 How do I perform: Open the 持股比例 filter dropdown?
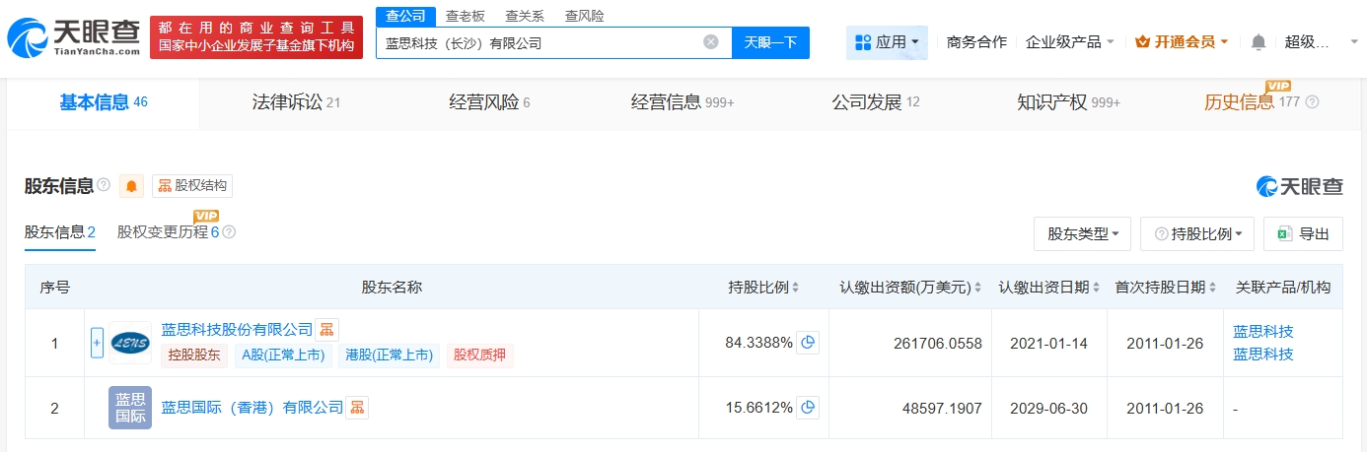(x=1196, y=234)
